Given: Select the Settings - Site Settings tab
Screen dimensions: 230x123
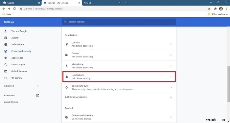Looking at the screenshot, I should pos(62,3).
